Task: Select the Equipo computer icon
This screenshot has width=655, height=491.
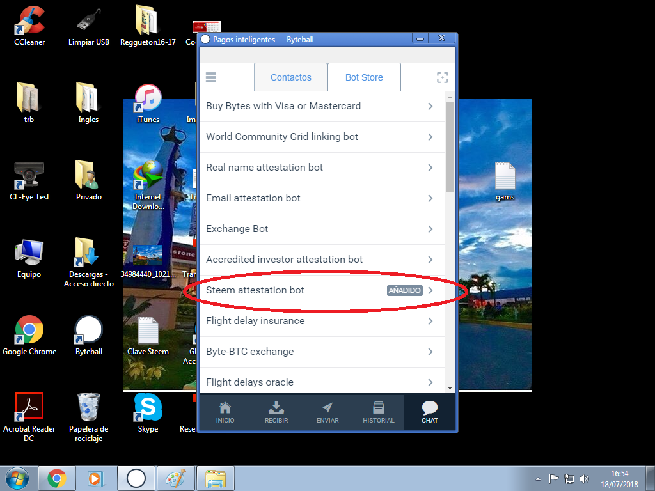Action: [x=29, y=259]
